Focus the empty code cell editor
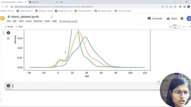 (85, 86)
